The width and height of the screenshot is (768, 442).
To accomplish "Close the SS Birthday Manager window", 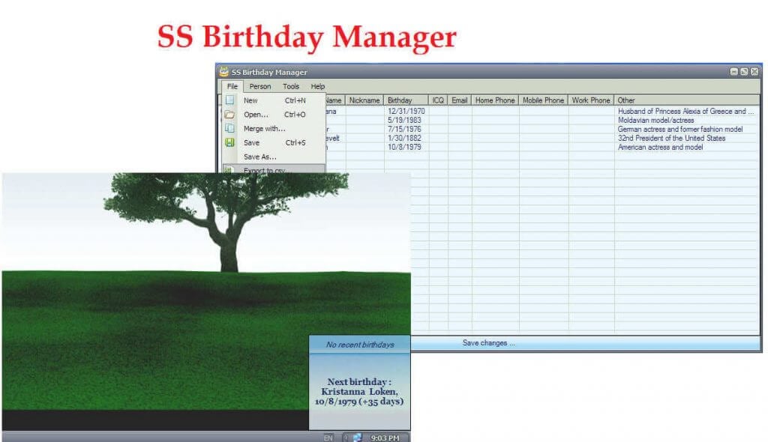I will tap(754, 71).
